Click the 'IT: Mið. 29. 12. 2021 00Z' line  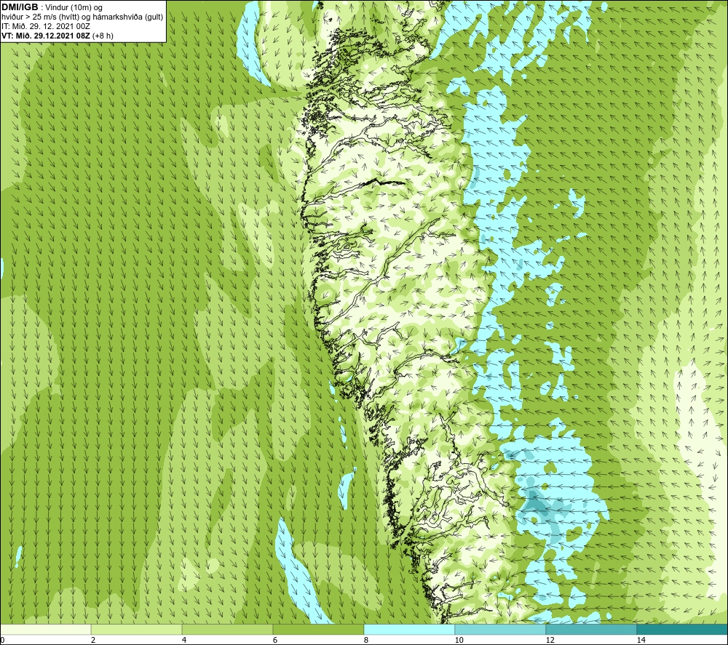(x=46, y=26)
